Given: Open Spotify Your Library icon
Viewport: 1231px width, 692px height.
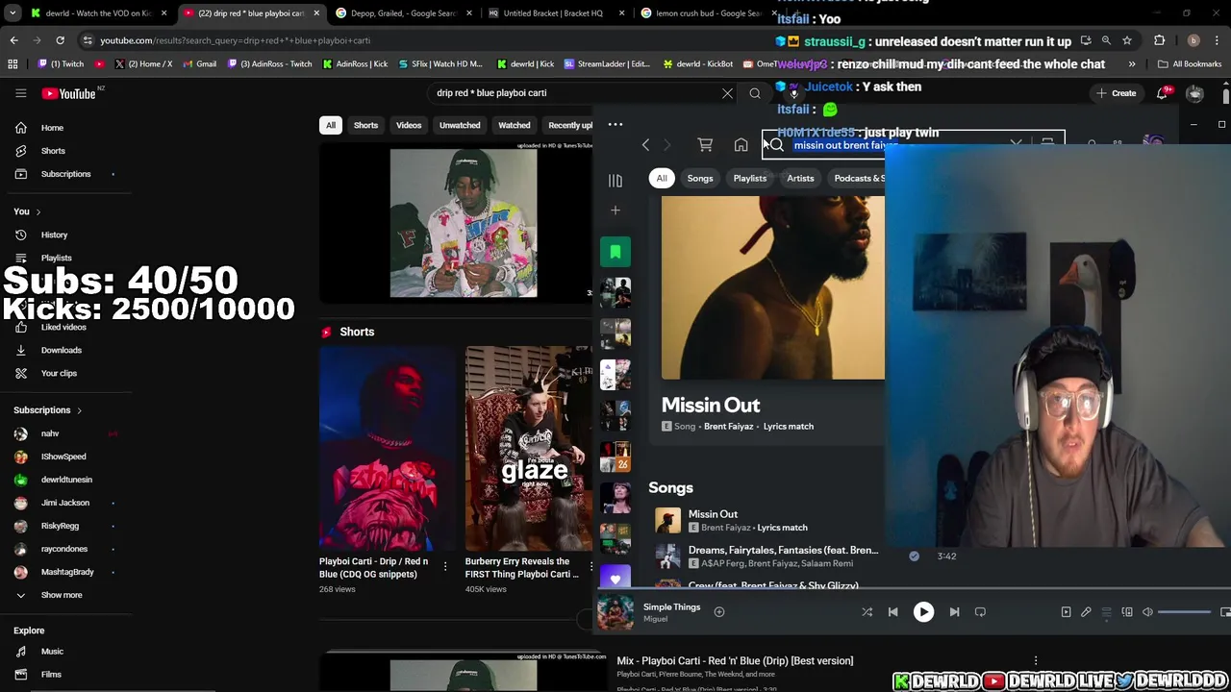Looking at the screenshot, I should (x=615, y=180).
